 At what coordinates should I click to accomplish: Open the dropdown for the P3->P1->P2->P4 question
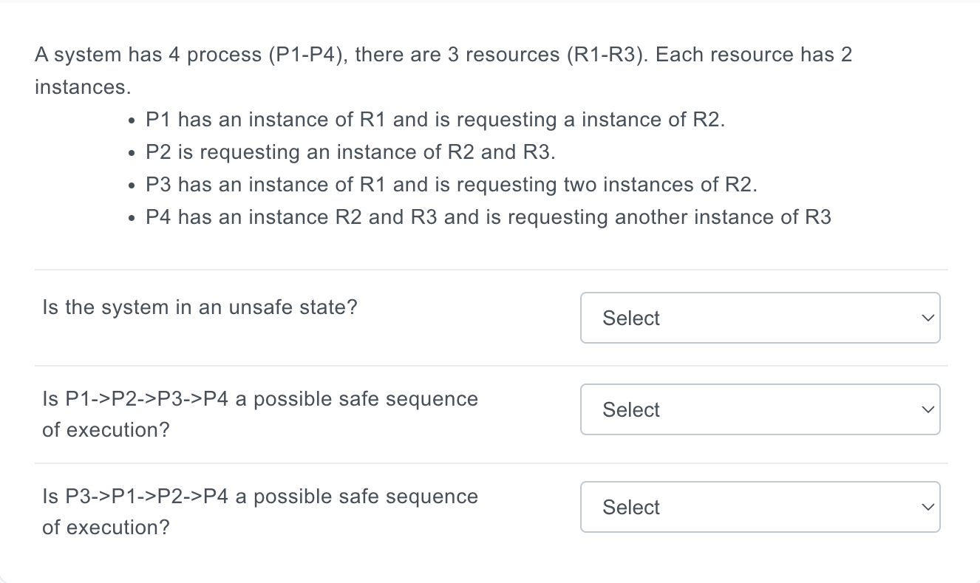point(760,507)
